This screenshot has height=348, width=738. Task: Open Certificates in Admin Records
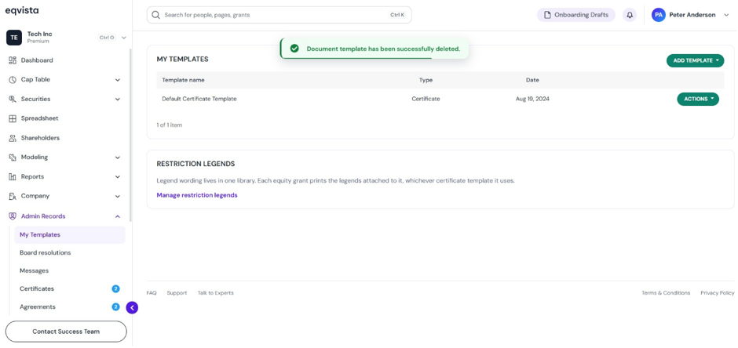click(x=37, y=289)
